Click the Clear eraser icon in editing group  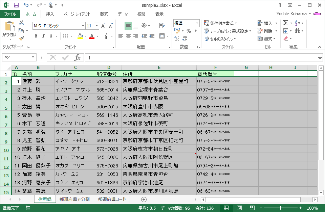click(x=286, y=38)
